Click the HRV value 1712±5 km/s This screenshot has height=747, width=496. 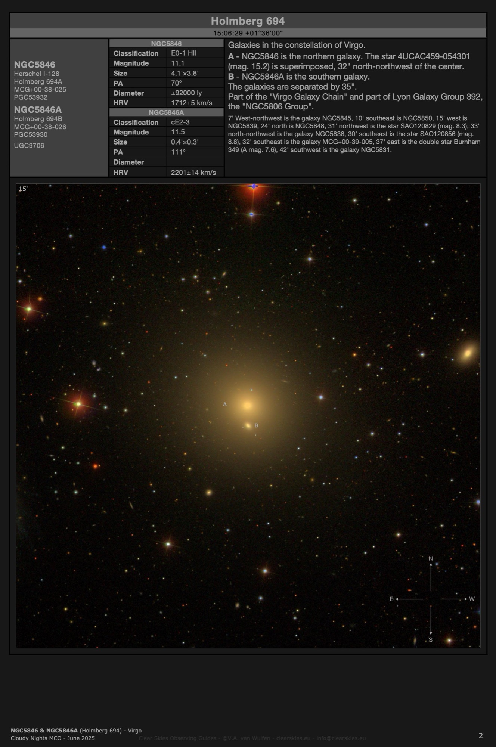192,103
